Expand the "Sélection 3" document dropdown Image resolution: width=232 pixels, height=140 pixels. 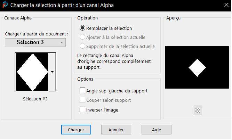coord(62,42)
